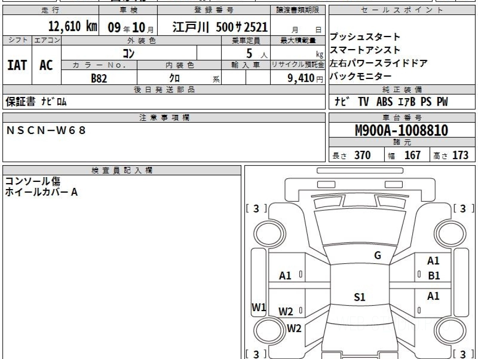
Task: Click the プッシュスタート sales point line
Action: click(365, 37)
